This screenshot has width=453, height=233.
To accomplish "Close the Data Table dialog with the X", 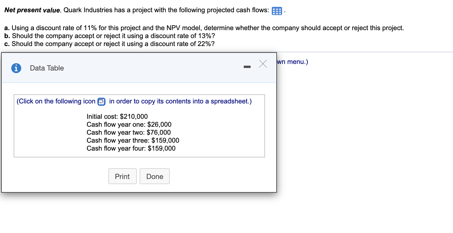I will coord(262,64).
